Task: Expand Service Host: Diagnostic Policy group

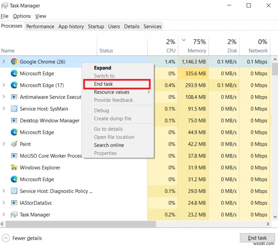Action: pos(3,191)
